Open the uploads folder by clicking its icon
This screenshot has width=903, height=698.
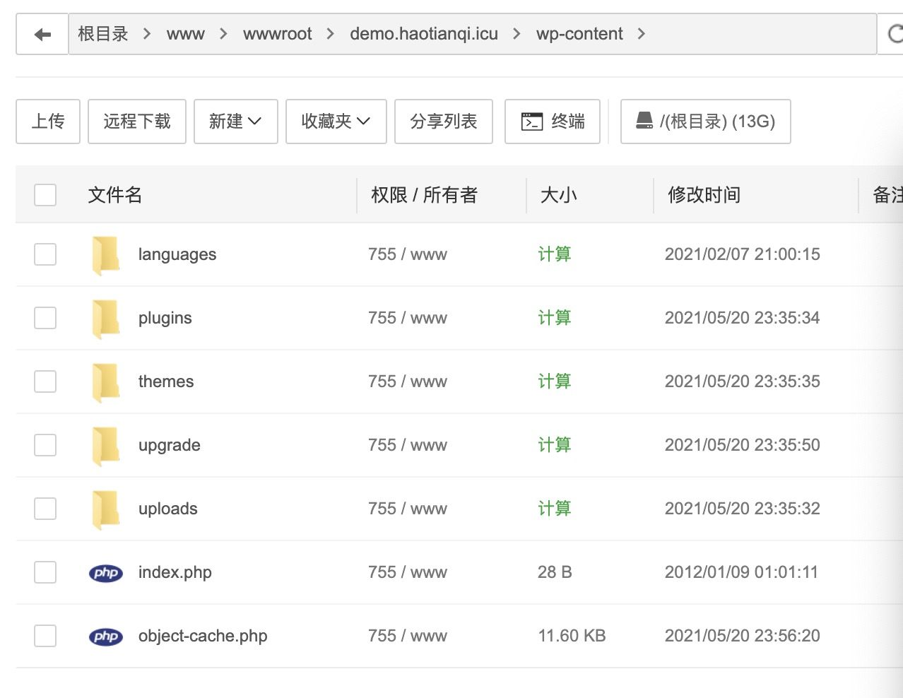(x=105, y=508)
